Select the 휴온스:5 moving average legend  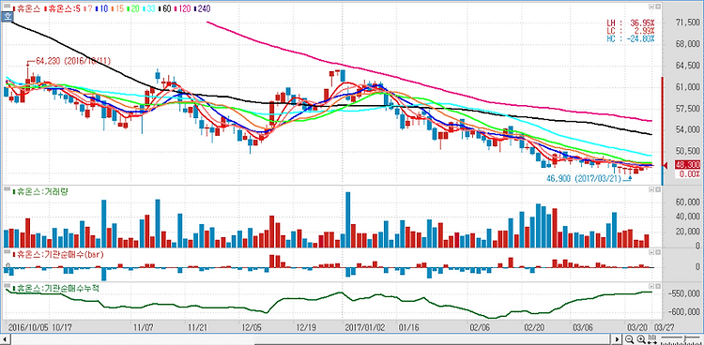62,8
